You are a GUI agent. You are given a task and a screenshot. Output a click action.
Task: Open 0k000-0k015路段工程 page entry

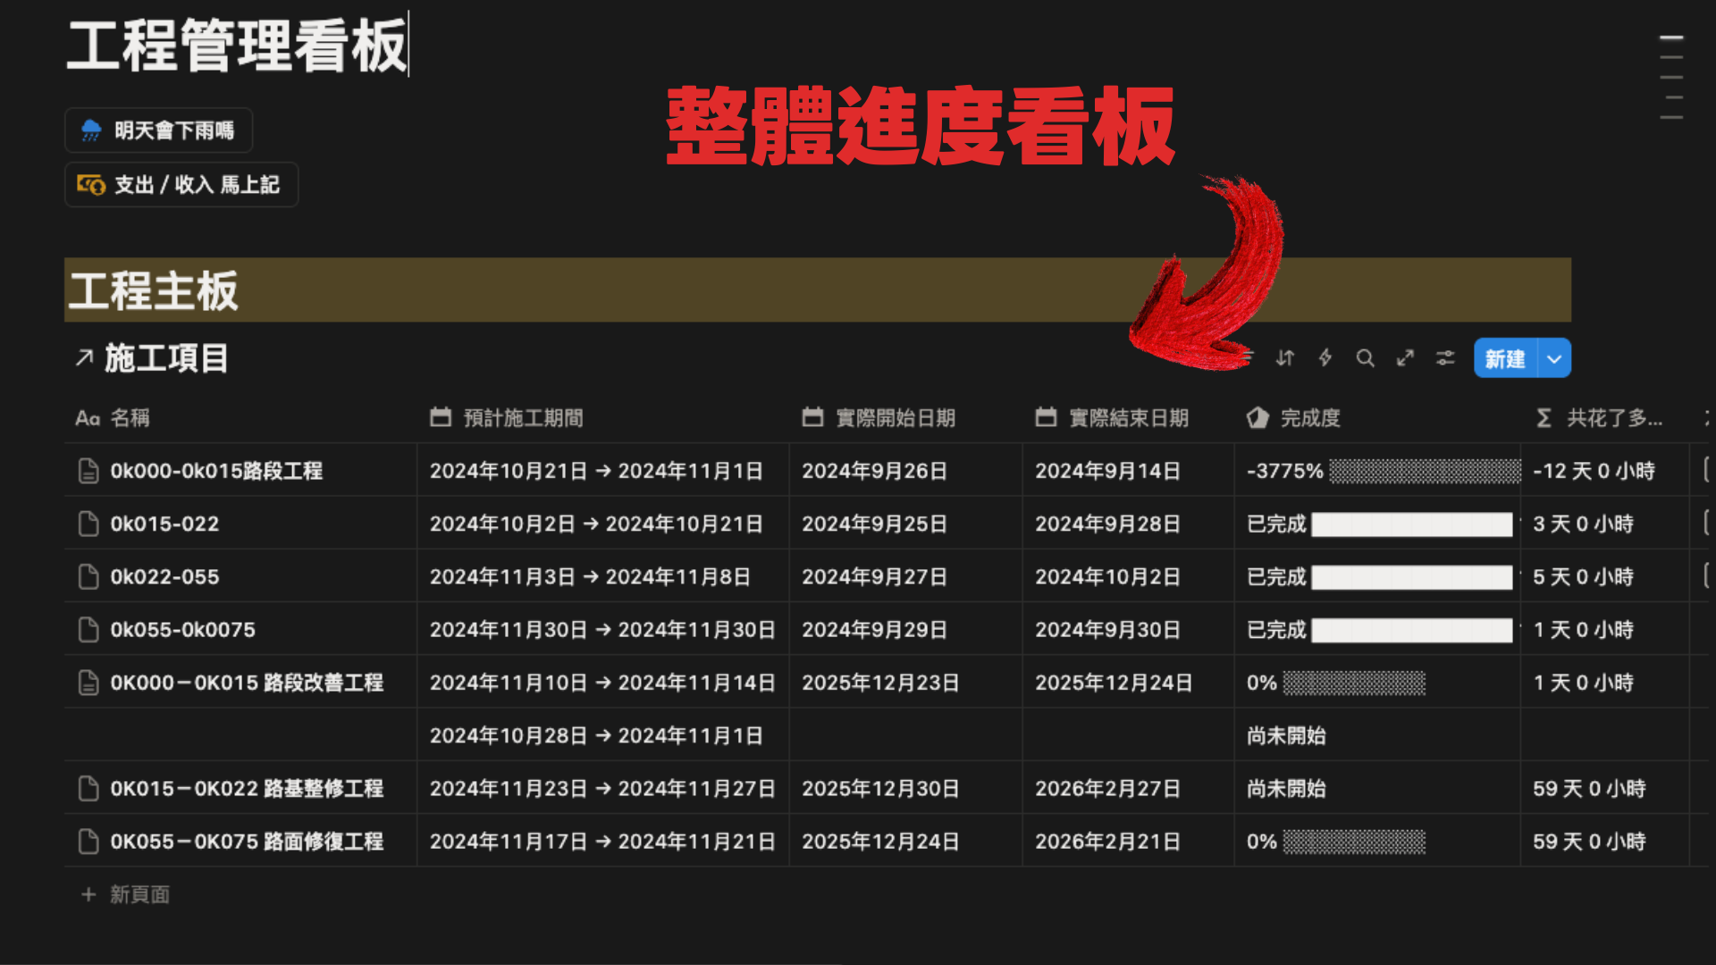click(x=216, y=471)
